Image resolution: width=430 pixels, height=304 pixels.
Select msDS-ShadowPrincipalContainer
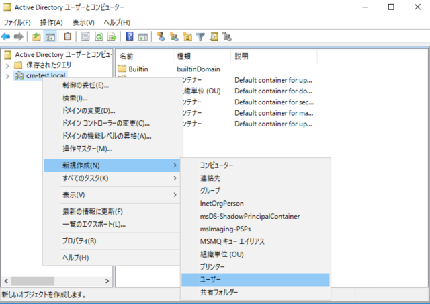tap(255, 216)
